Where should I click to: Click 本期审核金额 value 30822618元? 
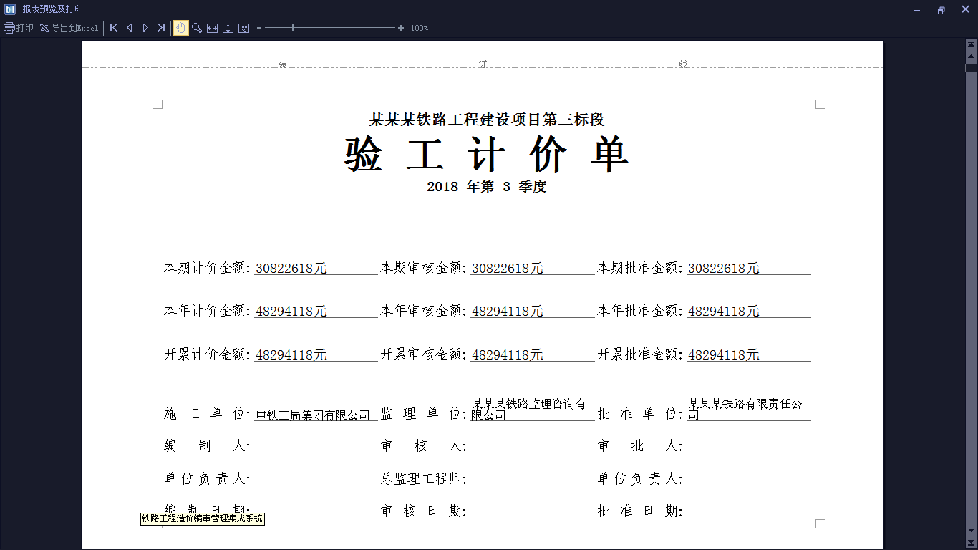click(x=508, y=269)
